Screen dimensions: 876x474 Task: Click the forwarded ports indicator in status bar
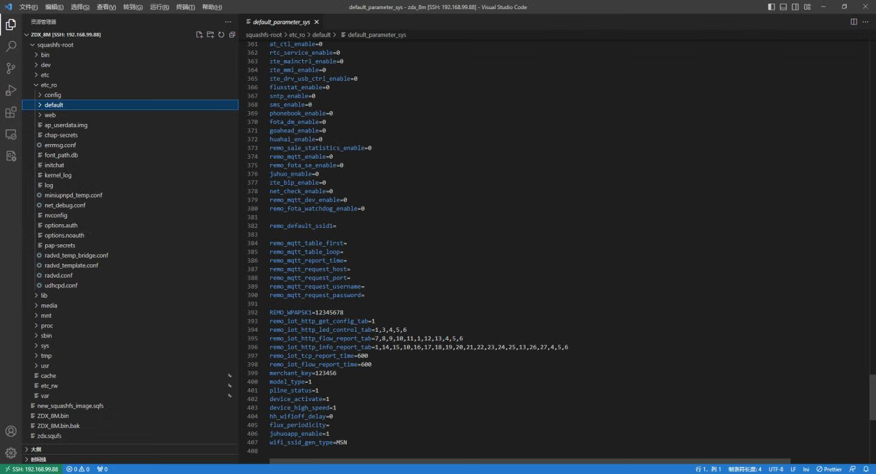[102, 469]
